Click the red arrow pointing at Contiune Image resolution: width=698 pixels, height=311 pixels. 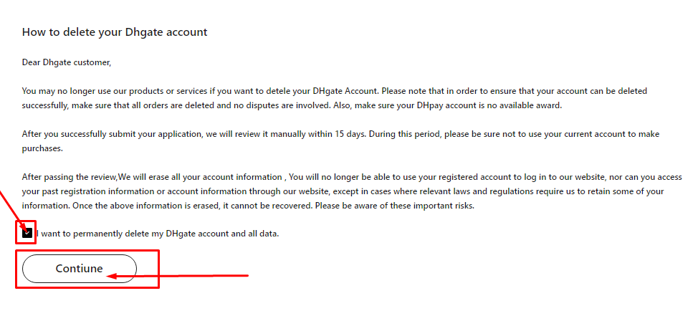click(x=178, y=277)
